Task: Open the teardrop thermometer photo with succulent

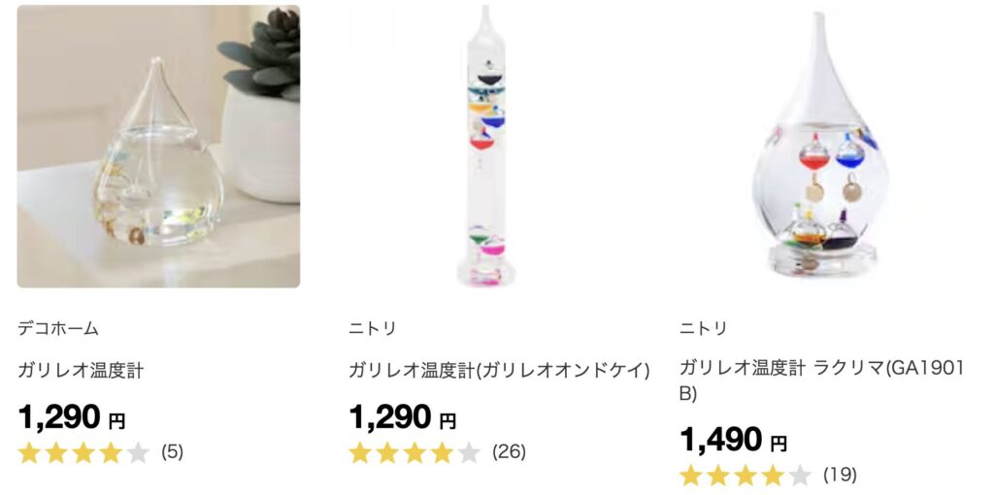Action: pyautogui.click(x=158, y=147)
